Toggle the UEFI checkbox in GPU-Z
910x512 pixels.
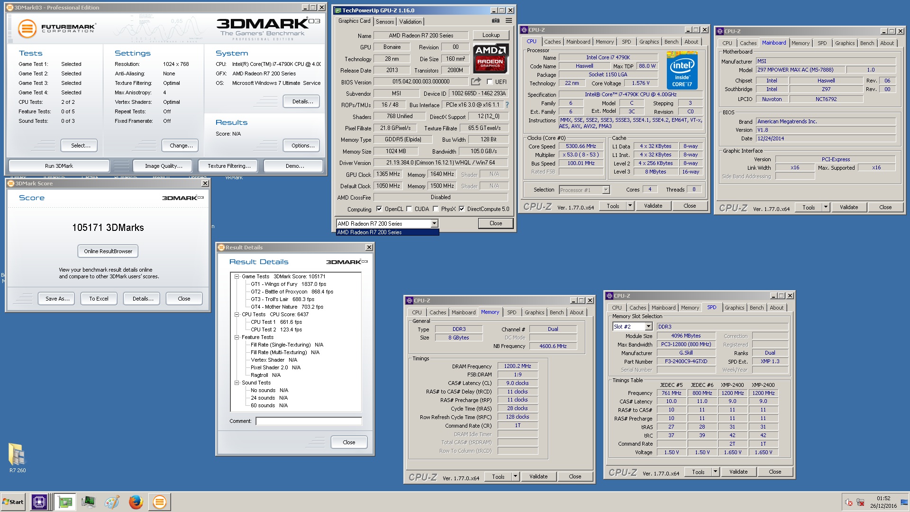[490, 82]
